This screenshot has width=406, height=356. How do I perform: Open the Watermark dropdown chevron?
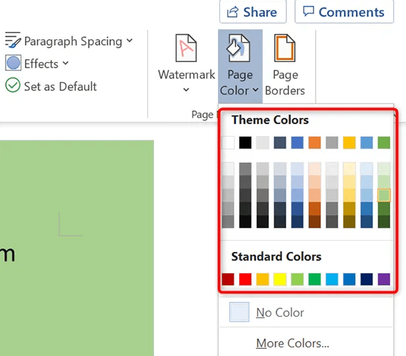(x=186, y=90)
